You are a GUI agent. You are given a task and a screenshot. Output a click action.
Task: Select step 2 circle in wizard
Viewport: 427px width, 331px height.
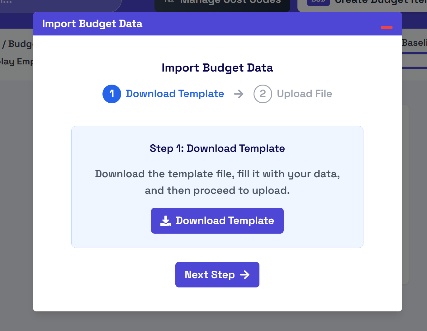point(263,94)
